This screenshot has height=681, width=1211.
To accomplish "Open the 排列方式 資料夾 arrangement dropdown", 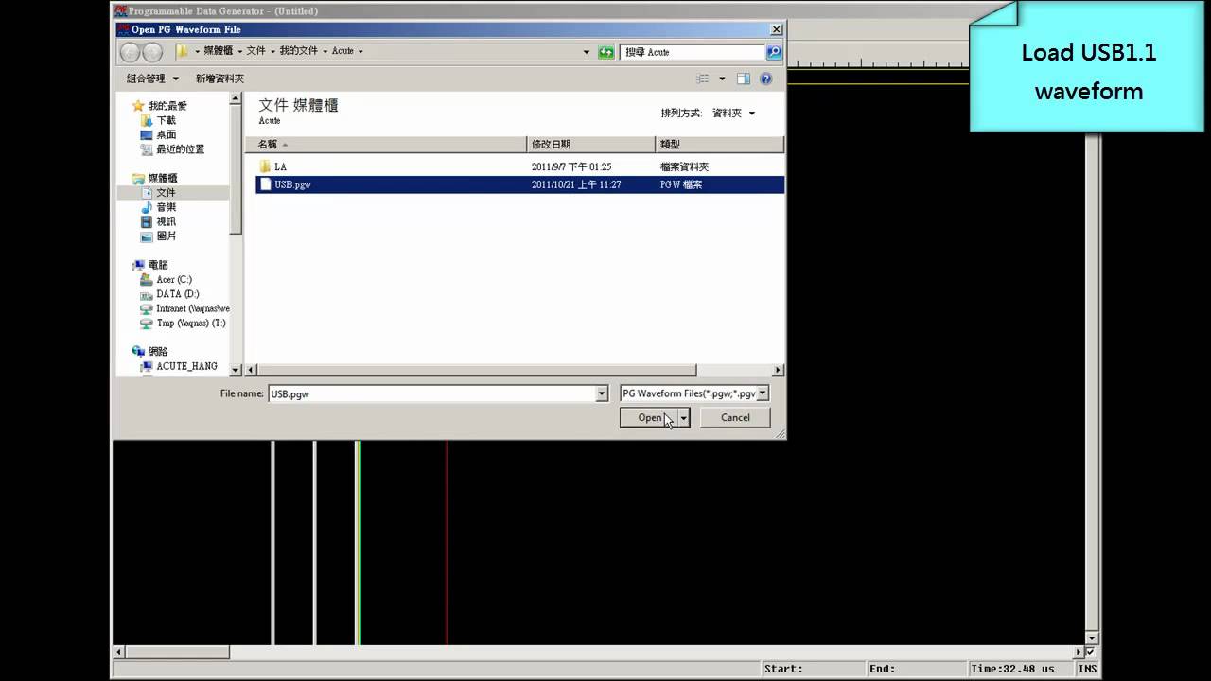I will point(733,113).
